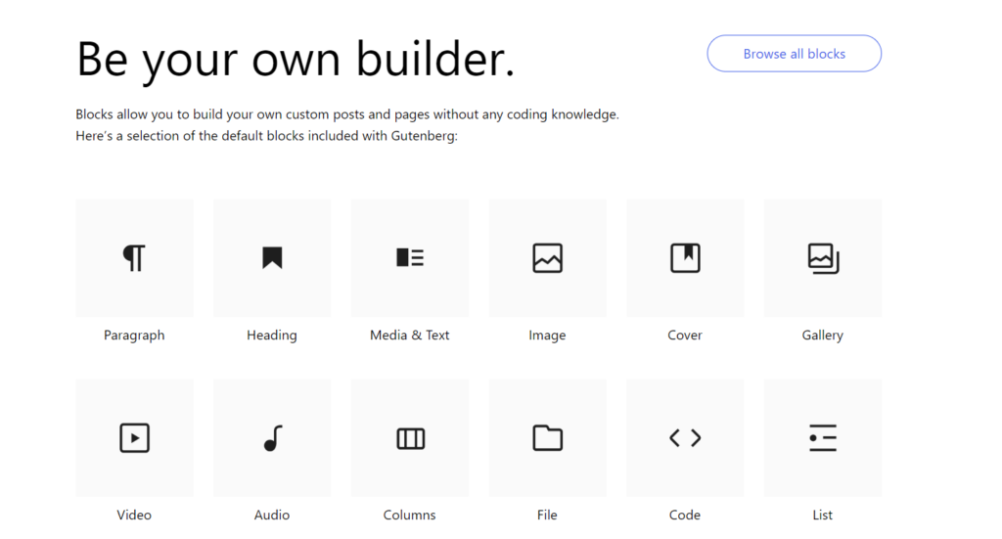The image size is (1002, 539).
Task: Click the Gallery block icon
Action: coord(823,258)
